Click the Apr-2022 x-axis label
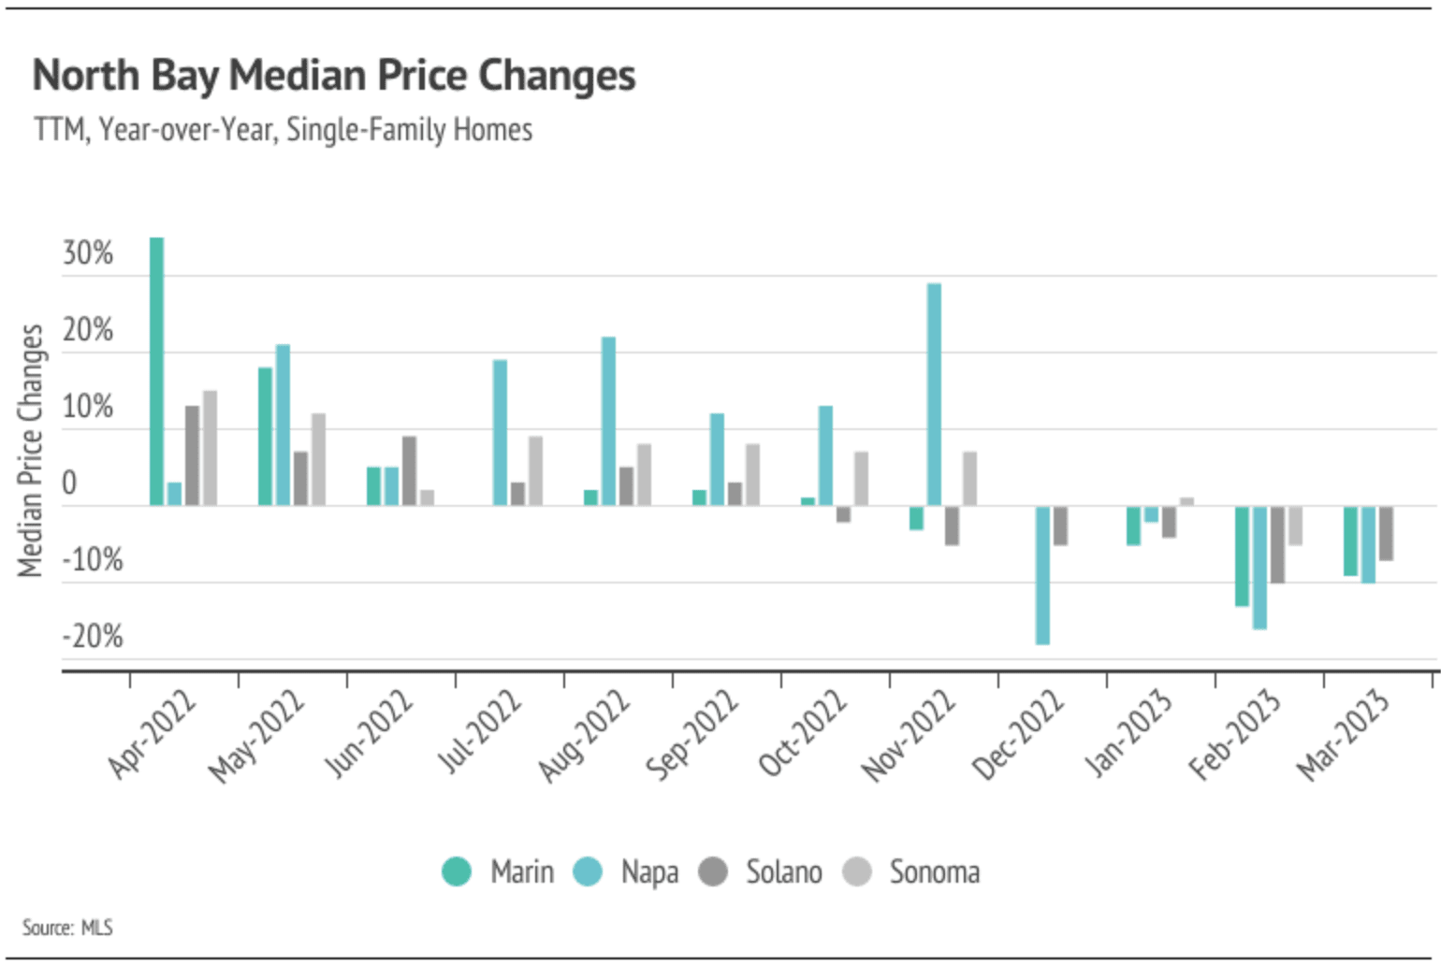Screen dimensions: 1441x965 (x=153, y=734)
